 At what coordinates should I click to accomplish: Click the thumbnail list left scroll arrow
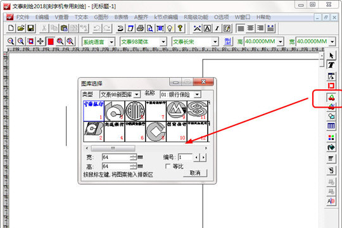point(87,148)
